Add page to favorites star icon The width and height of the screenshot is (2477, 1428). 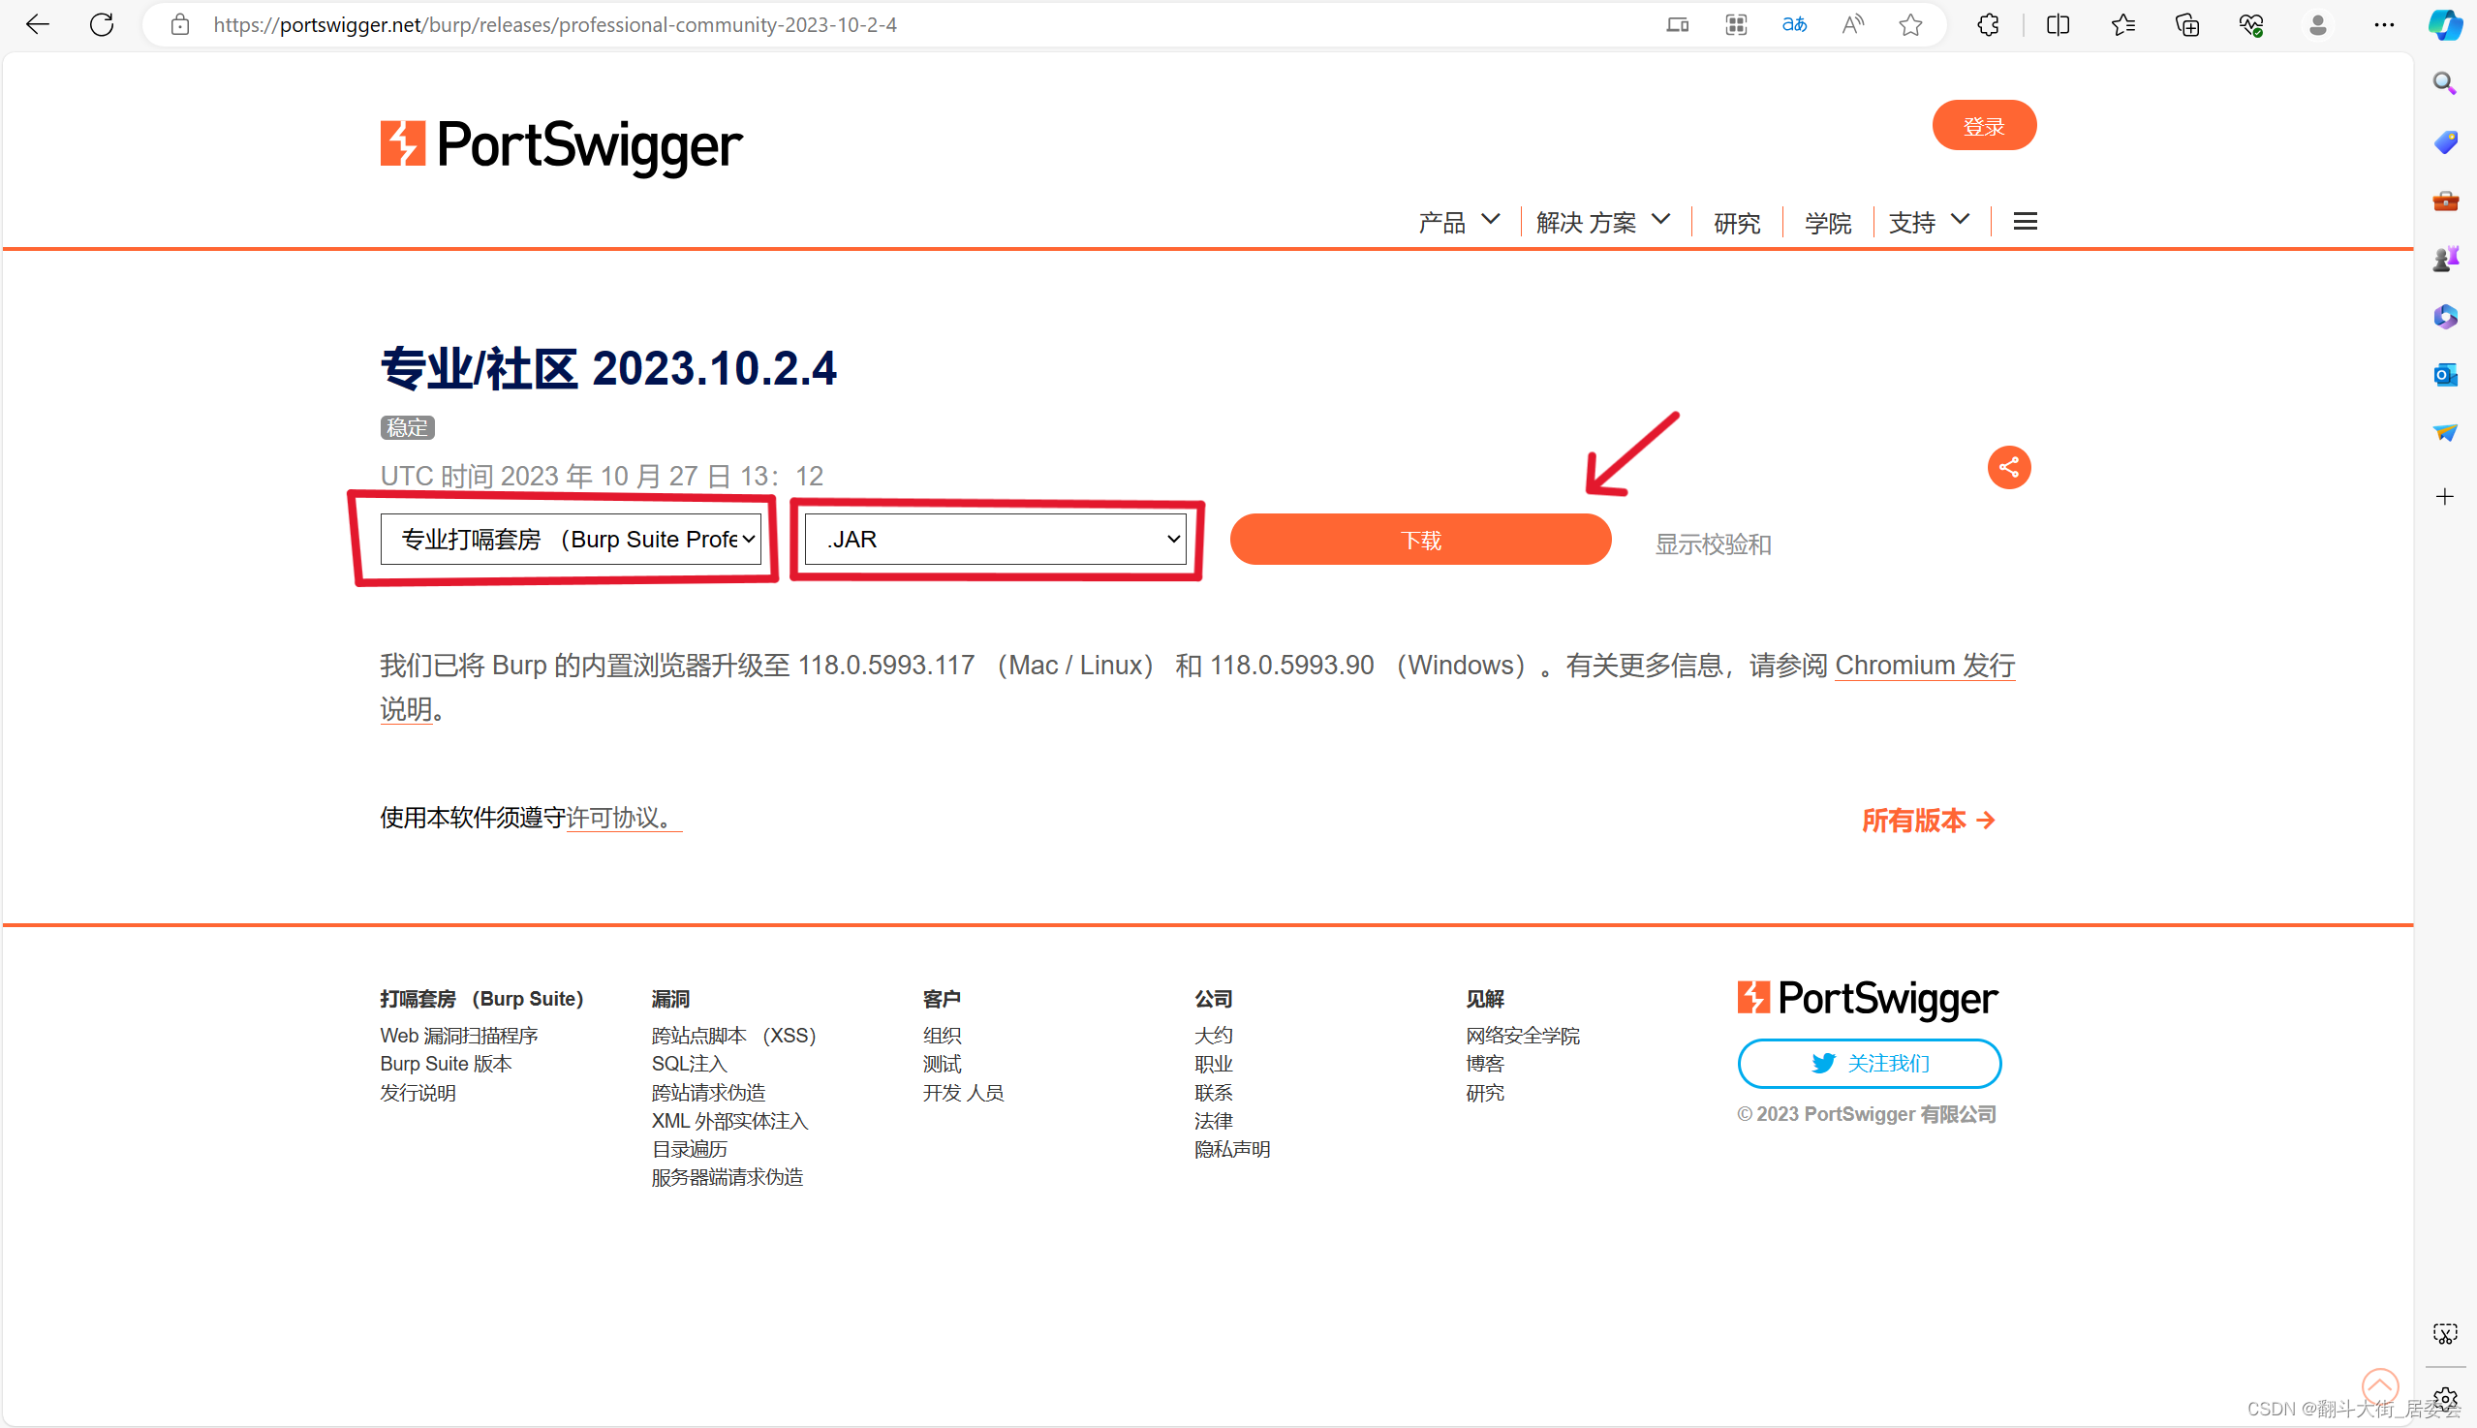point(1910,24)
